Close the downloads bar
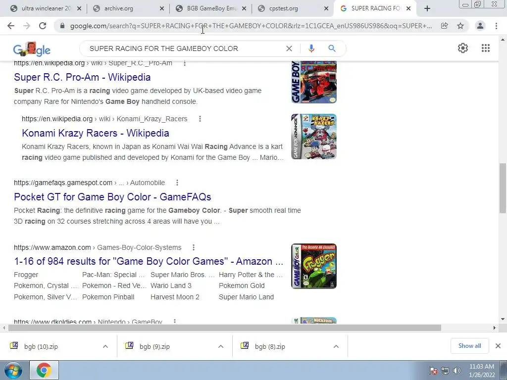The width and height of the screenshot is (507, 380). tap(498, 346)
